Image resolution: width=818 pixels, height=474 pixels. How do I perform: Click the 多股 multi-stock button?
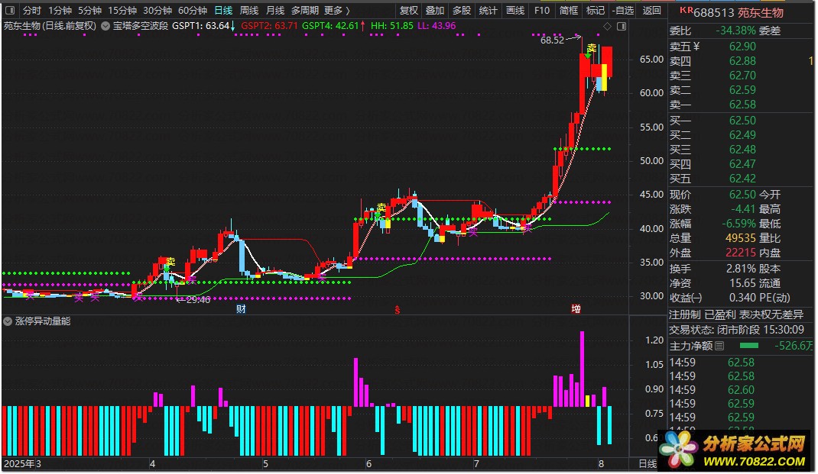[461, 11]
